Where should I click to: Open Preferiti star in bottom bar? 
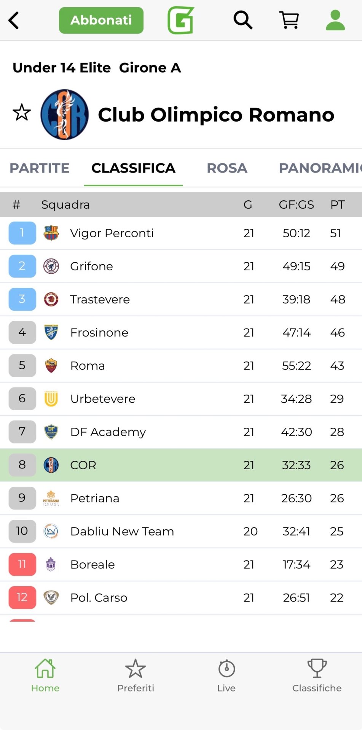click(x=136, y=676)
